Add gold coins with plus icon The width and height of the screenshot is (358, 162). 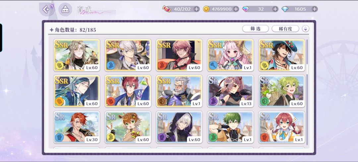(236, 9)
